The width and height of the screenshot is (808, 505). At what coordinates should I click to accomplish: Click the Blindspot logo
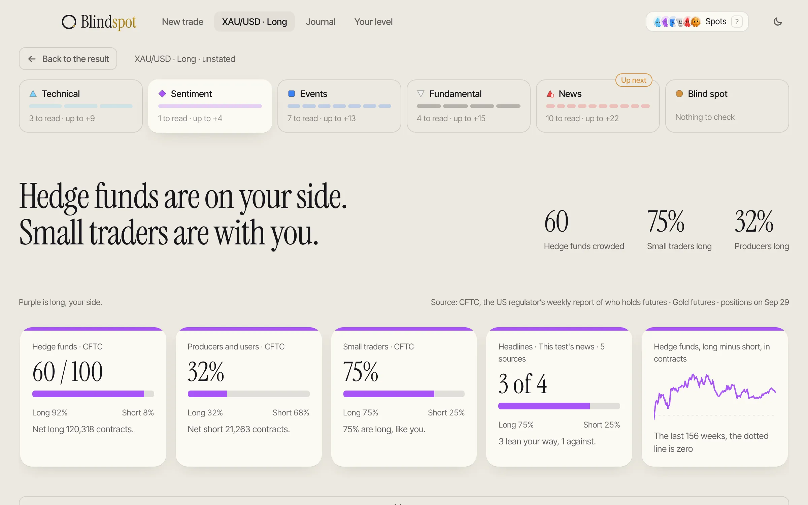point(99,22)
